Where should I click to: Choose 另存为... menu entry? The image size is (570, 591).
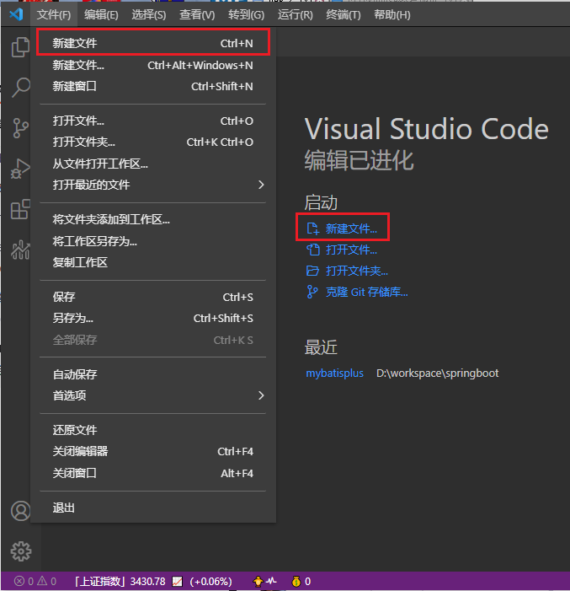(153, 318)
